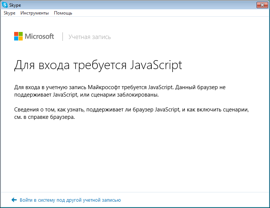Click the heading Для входа требуется JavaScript
The image size is (270, 208).
tap(98, 65)
